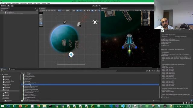Toggle 2D view mode in the Scene toolbar
This screenshot has height=108, width=193.
(77, 10)
